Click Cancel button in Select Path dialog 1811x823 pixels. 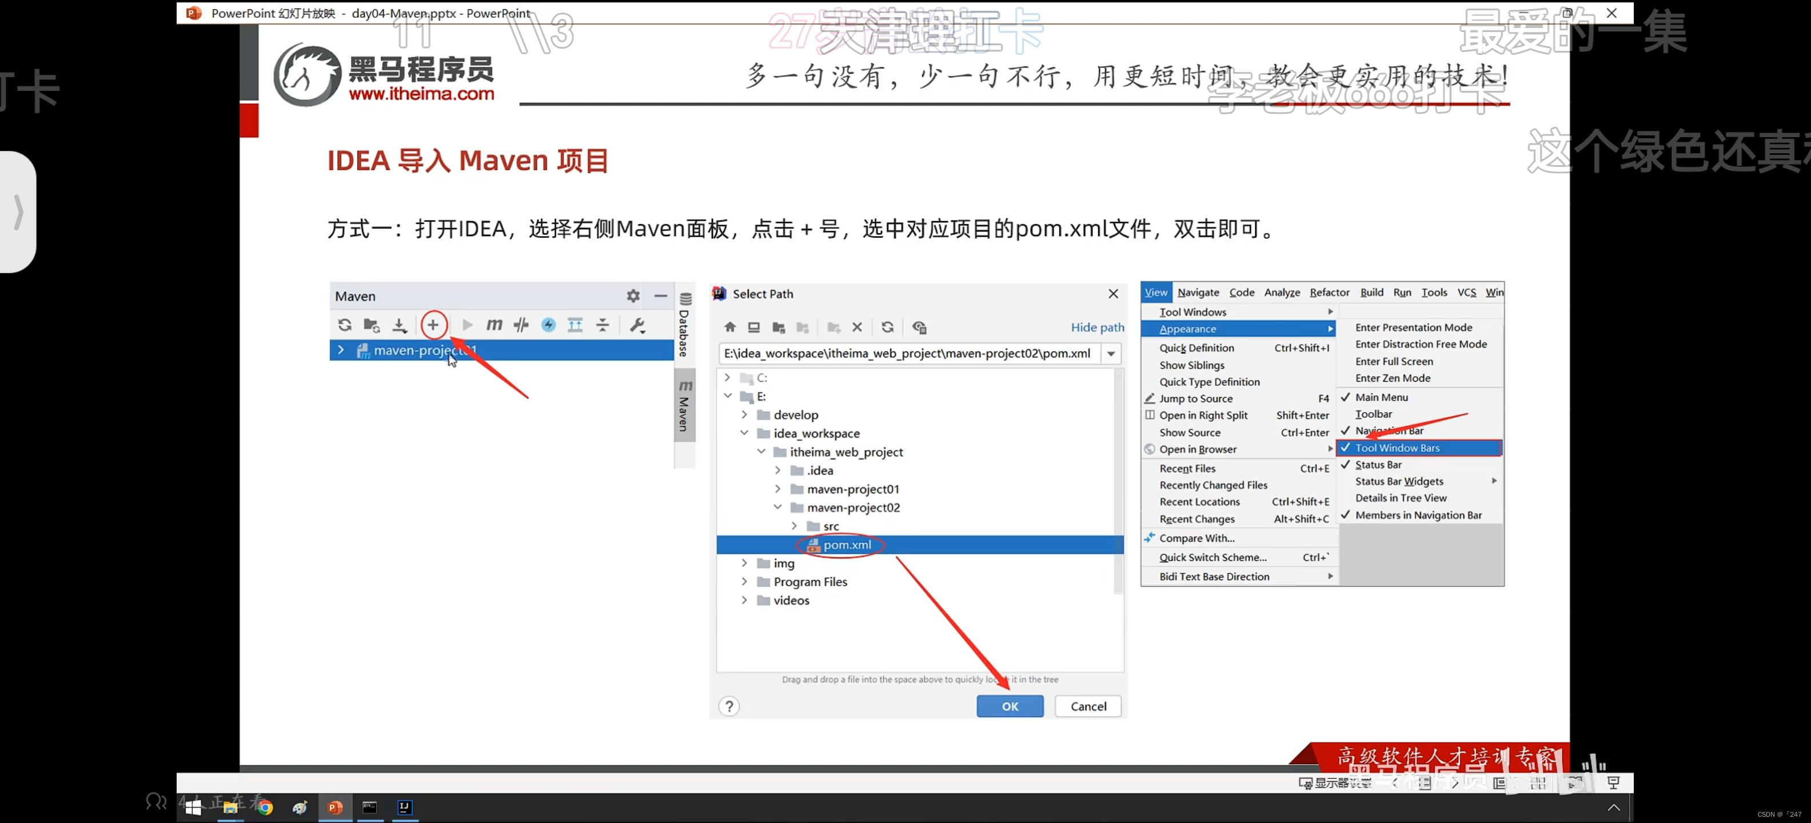[x=1088, y=706]
